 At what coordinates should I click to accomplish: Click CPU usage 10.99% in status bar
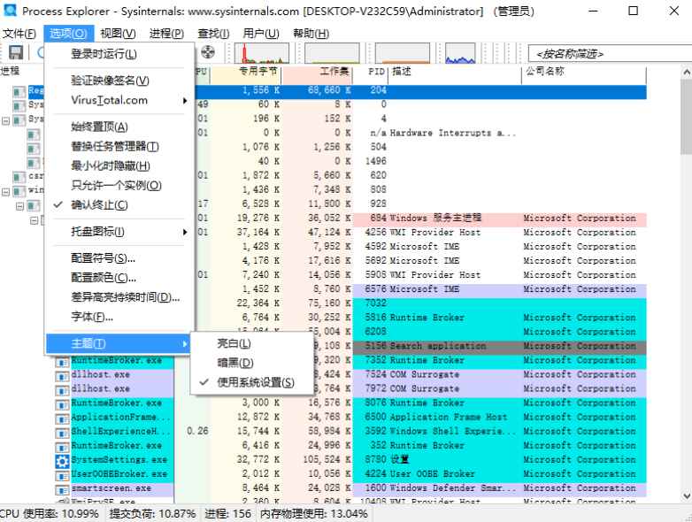pos(50,514)
